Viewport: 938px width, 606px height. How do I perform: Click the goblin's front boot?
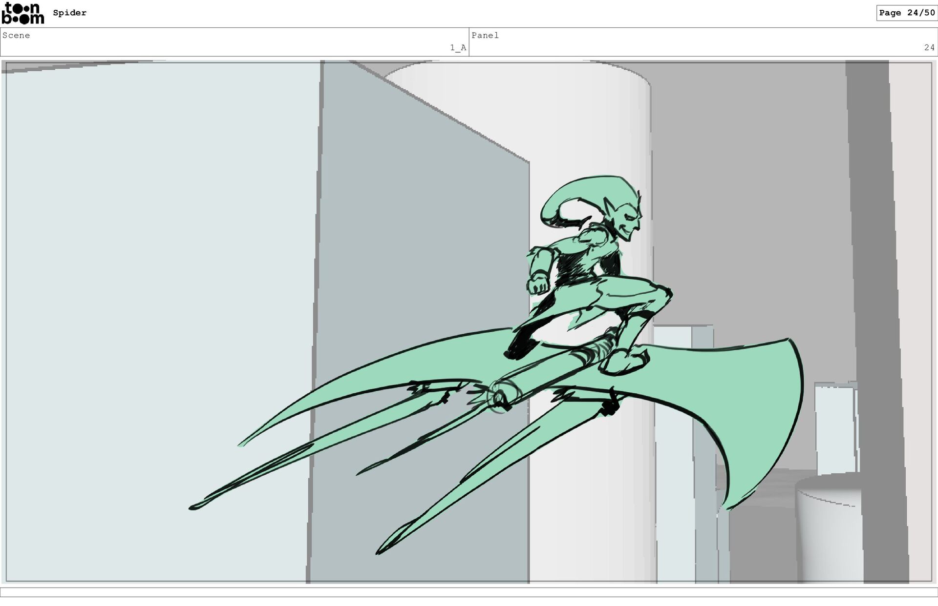(x=624, y=362)
